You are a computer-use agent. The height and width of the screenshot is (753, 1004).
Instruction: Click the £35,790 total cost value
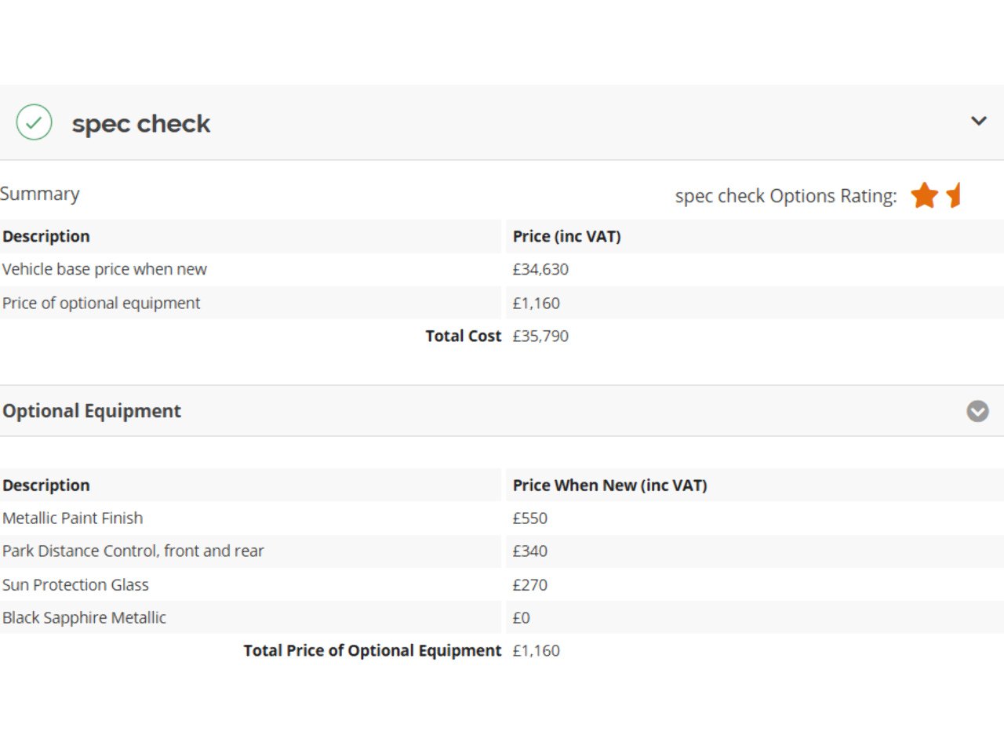540,336
